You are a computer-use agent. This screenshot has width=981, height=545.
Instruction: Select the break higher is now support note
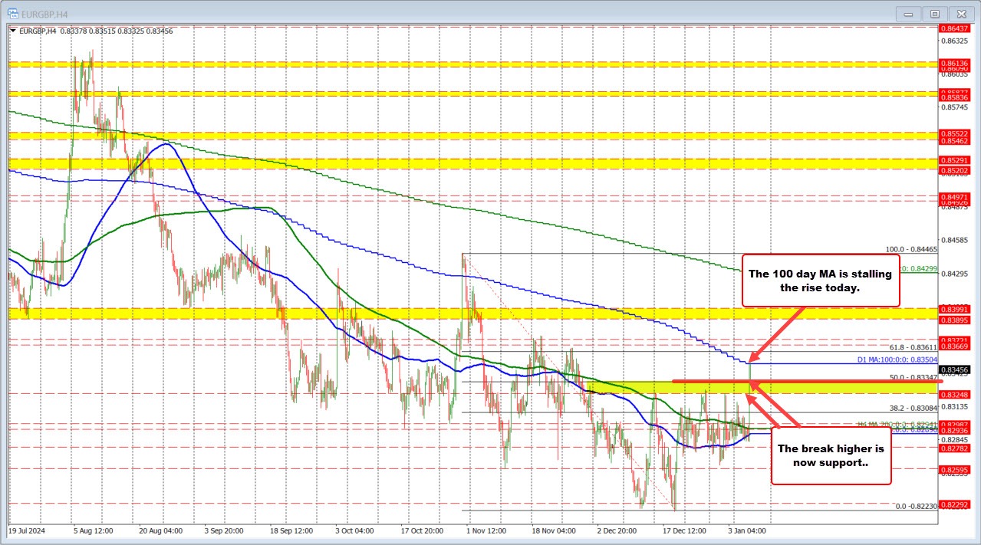coord(830,456)
